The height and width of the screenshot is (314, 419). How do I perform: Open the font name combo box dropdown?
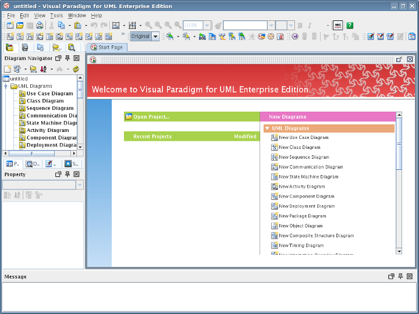(x=271, y=26)
